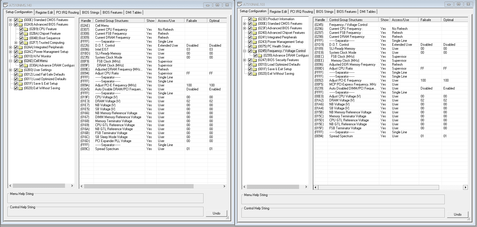Open Register Edit tab in A7510NMS window

click(x=44, y=13)
